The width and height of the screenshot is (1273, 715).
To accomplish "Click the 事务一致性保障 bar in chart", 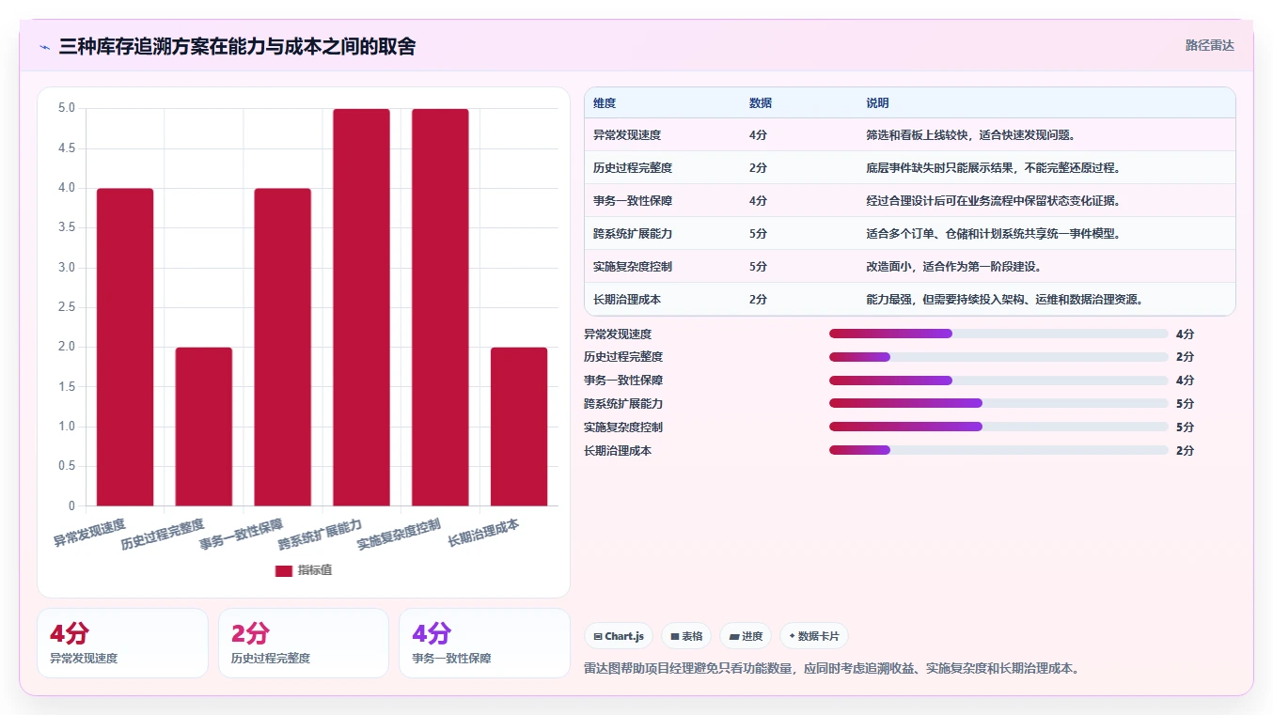I will point(282,347).
